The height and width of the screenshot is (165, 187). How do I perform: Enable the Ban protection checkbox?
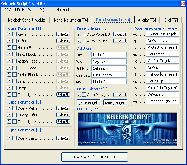tap(14, 81)
